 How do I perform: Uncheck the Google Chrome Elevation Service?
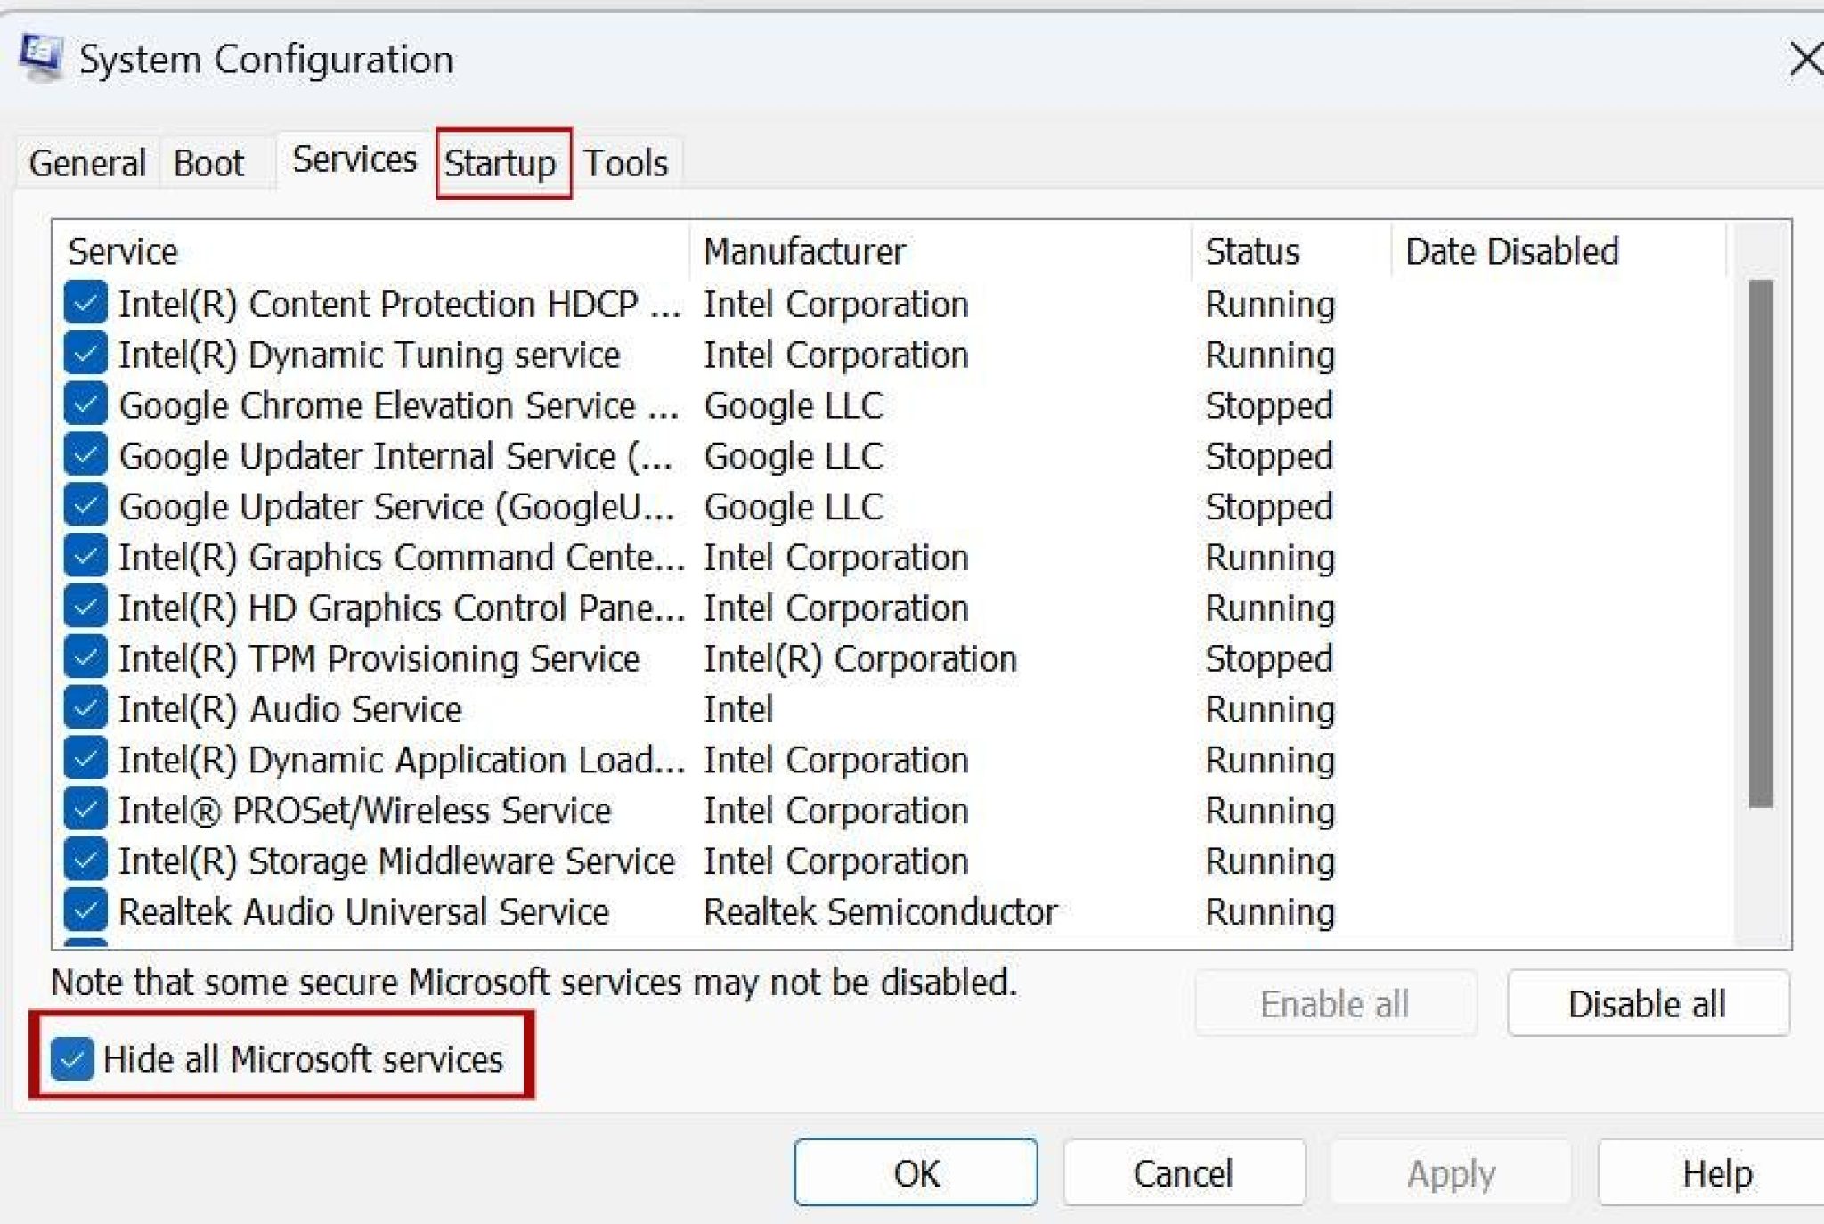85,404
